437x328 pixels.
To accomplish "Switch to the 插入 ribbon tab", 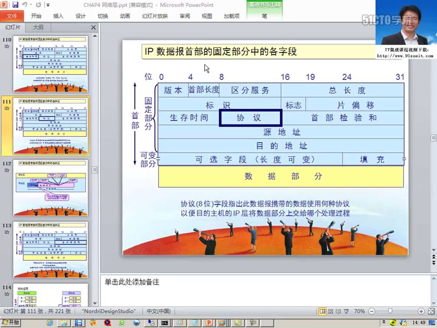I will tap(58, 16).
